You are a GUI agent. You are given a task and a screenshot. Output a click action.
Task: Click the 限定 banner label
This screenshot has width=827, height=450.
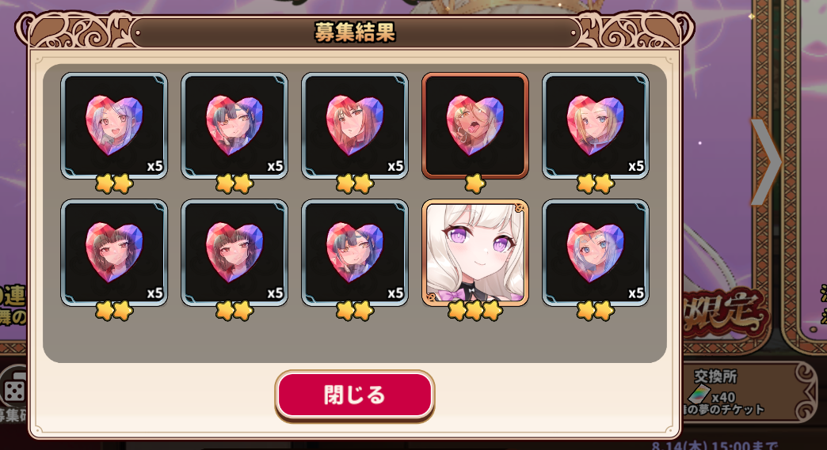pyautogui.click(x=725, y=313)
